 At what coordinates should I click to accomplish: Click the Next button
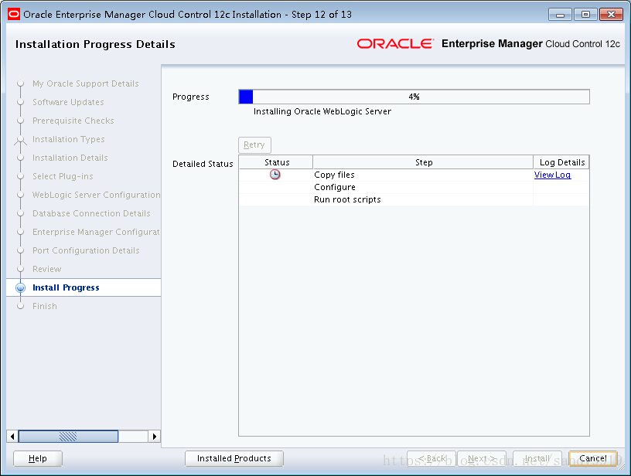point(482,458)
